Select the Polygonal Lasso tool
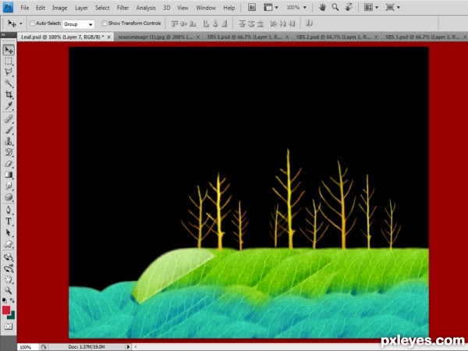 [9, 72]
